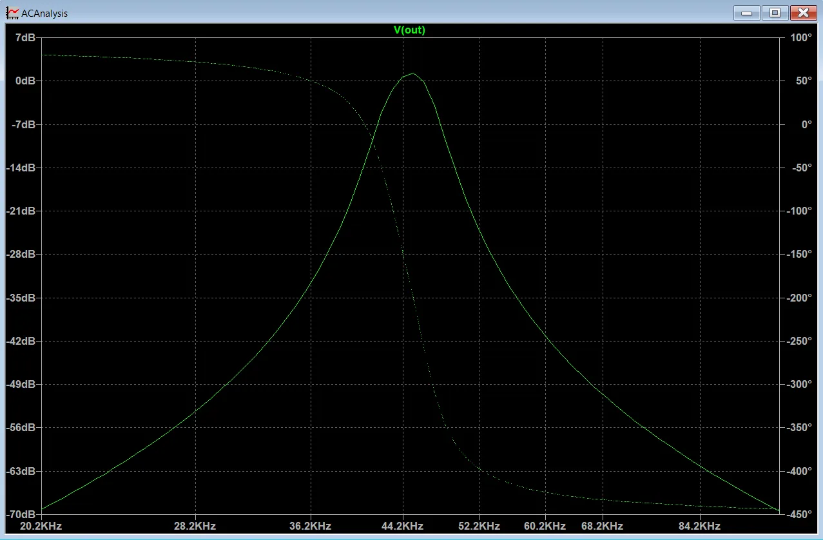Viewport: 823px width, 540px height.
Task: Close the ACAnalysis window
Action: click(804, 12)
